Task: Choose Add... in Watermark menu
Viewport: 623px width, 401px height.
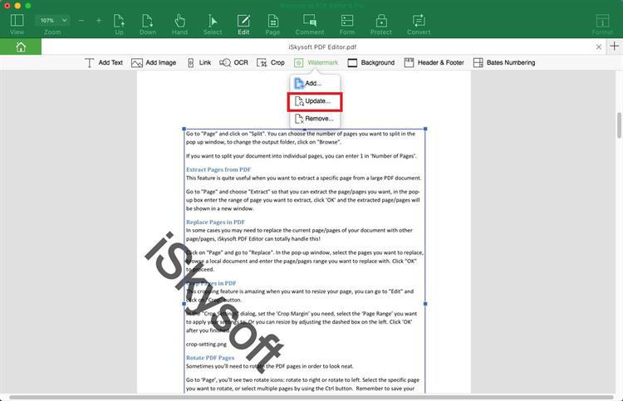Action: point(315,83)
